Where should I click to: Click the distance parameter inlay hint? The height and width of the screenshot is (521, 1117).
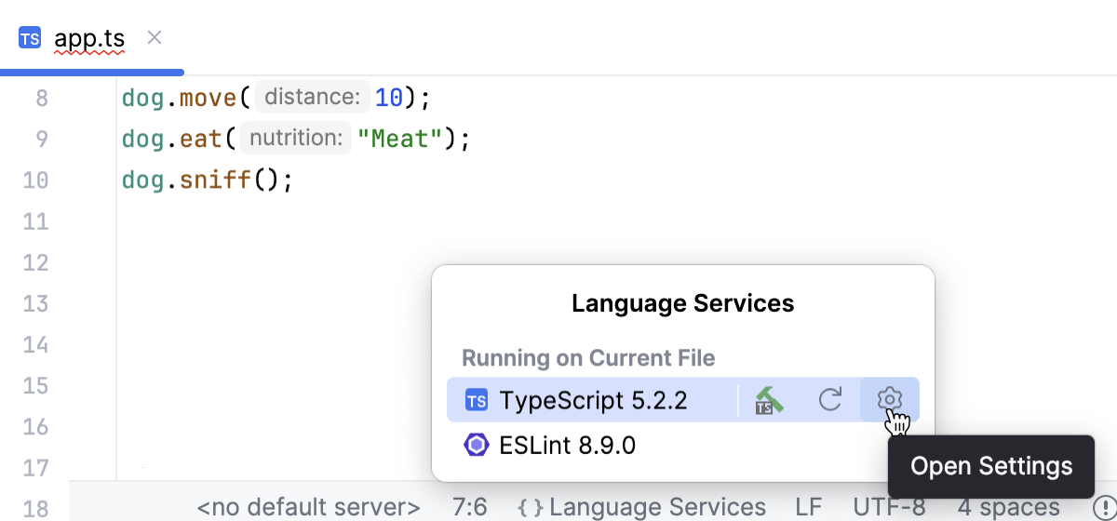pos(311,97)
